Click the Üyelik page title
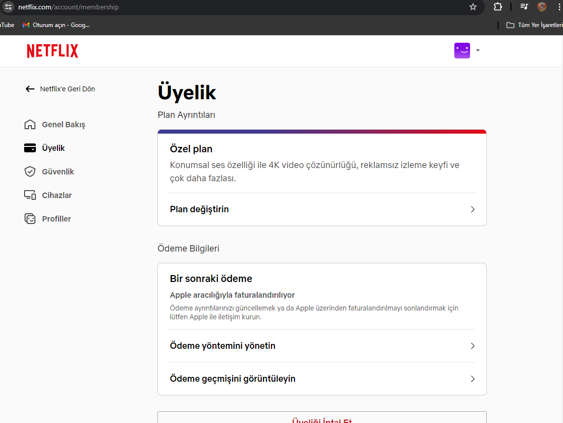563x423 pixels. pyautogui.click(x=187, y=92)
